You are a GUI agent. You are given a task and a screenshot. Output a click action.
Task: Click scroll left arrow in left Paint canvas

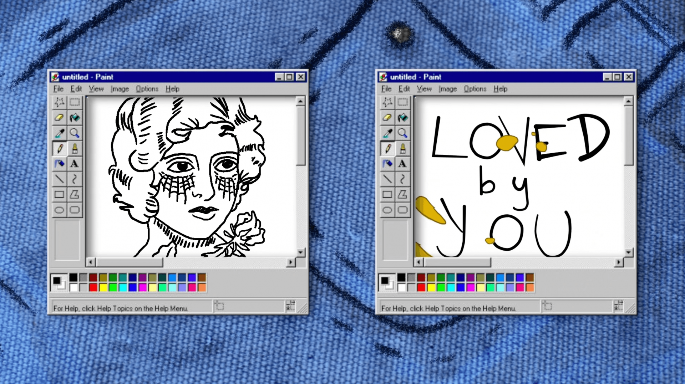(91, 262)
